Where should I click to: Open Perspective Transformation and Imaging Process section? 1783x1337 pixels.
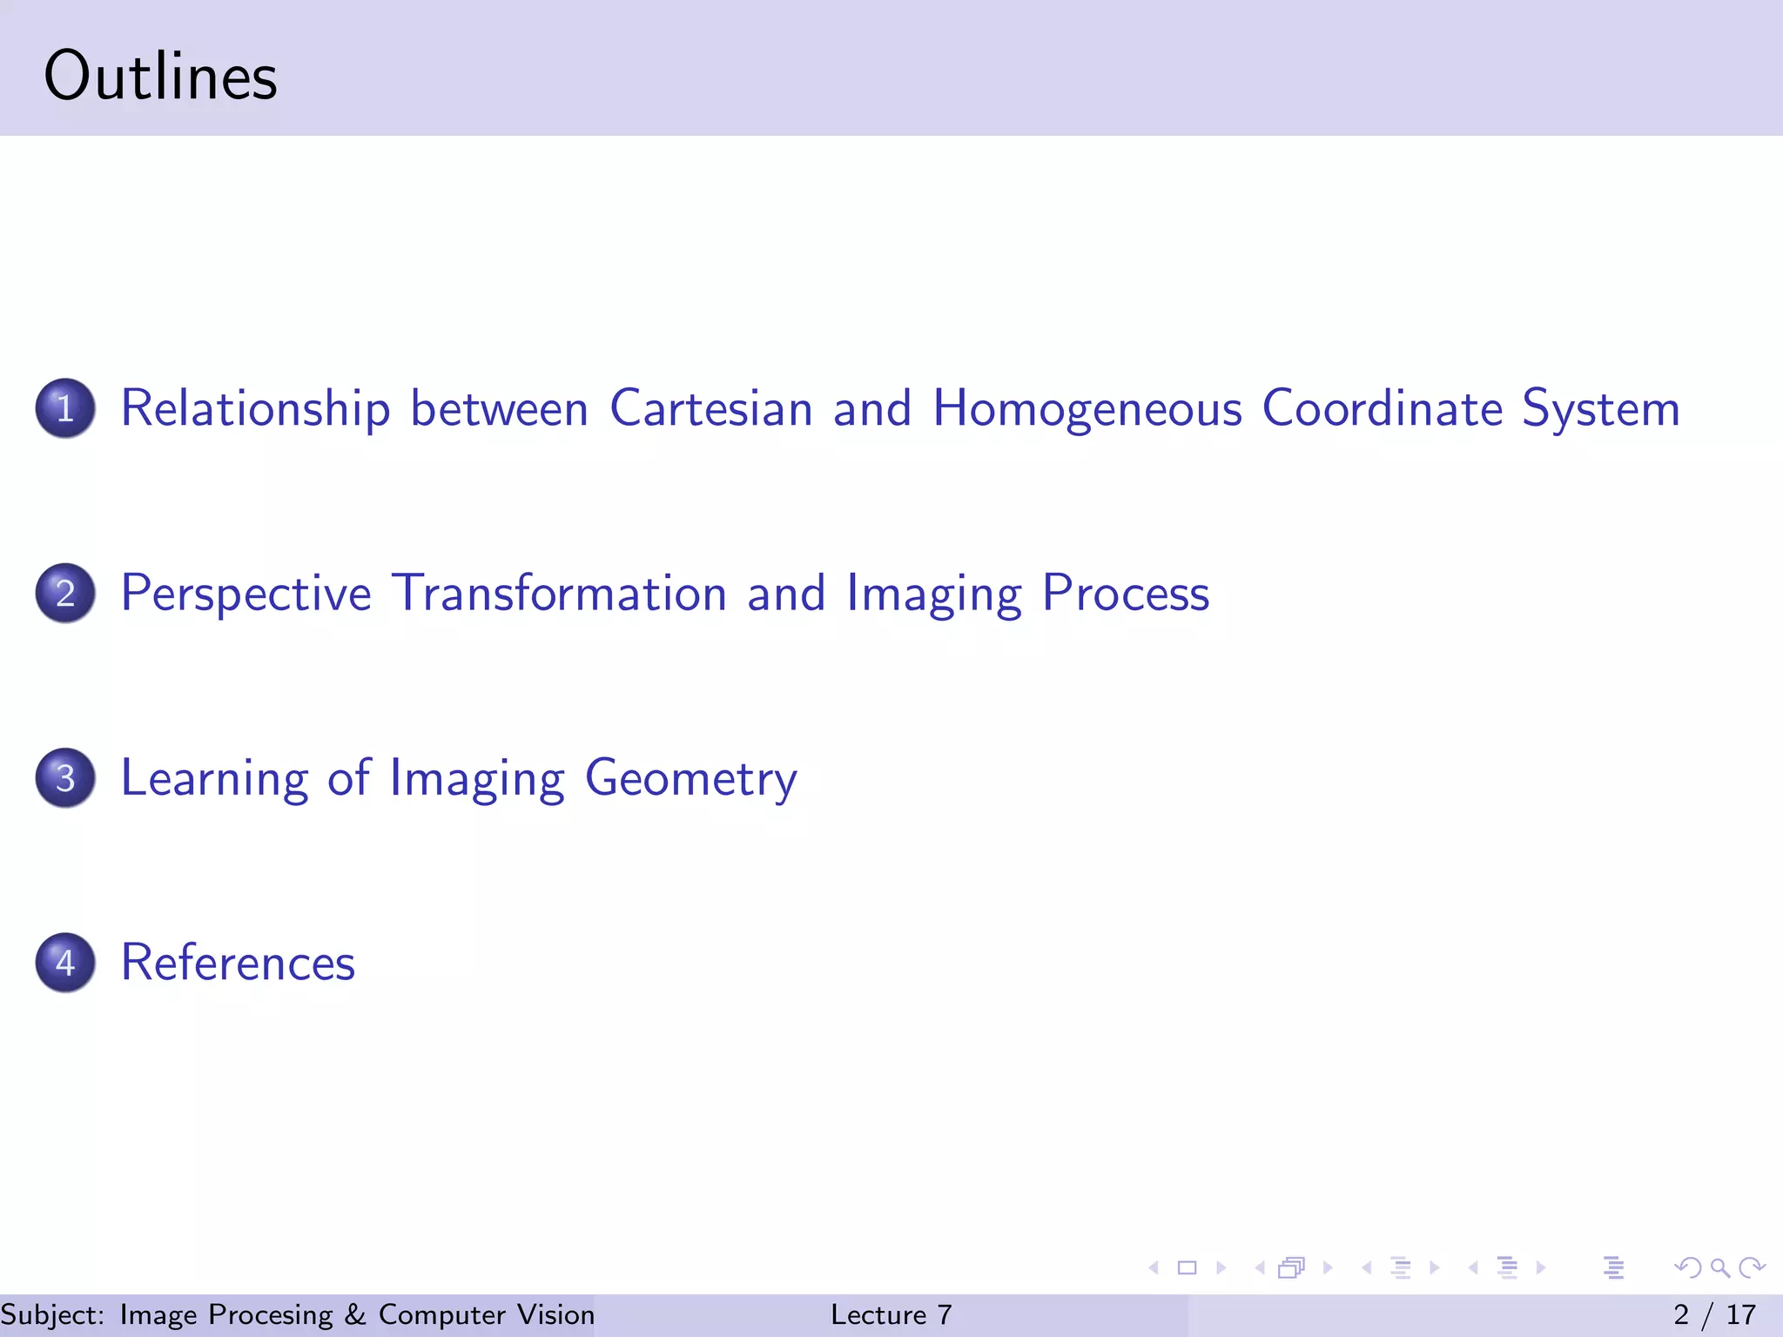tap(664, 594)
